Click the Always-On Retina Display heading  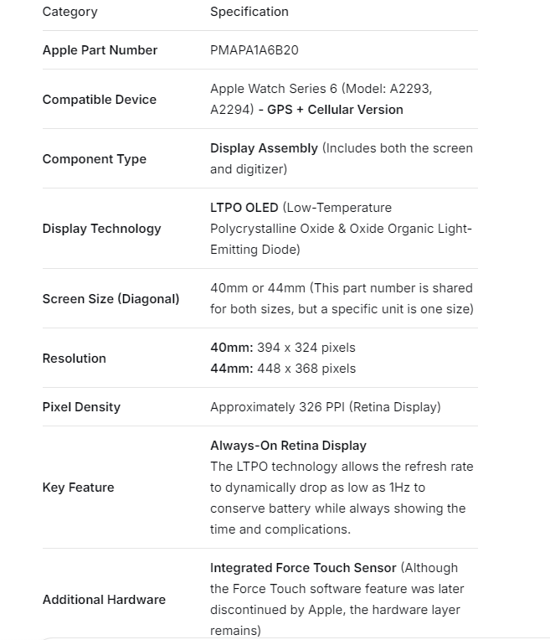[288, 446]
